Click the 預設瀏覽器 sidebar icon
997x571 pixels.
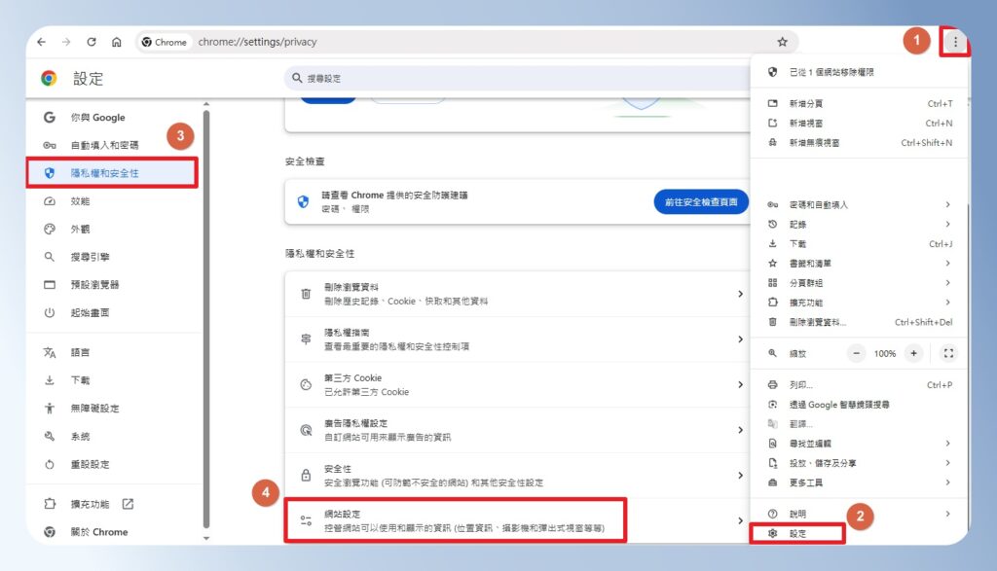coord(50,285)
